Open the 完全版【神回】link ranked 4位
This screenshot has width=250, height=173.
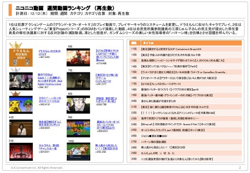pos(50,123)
